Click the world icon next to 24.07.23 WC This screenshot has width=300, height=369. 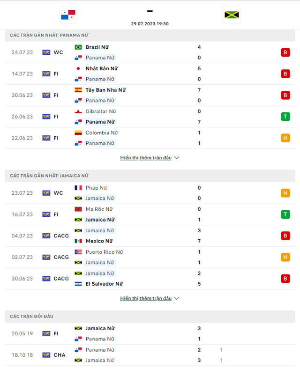click(x=46, y=52)
